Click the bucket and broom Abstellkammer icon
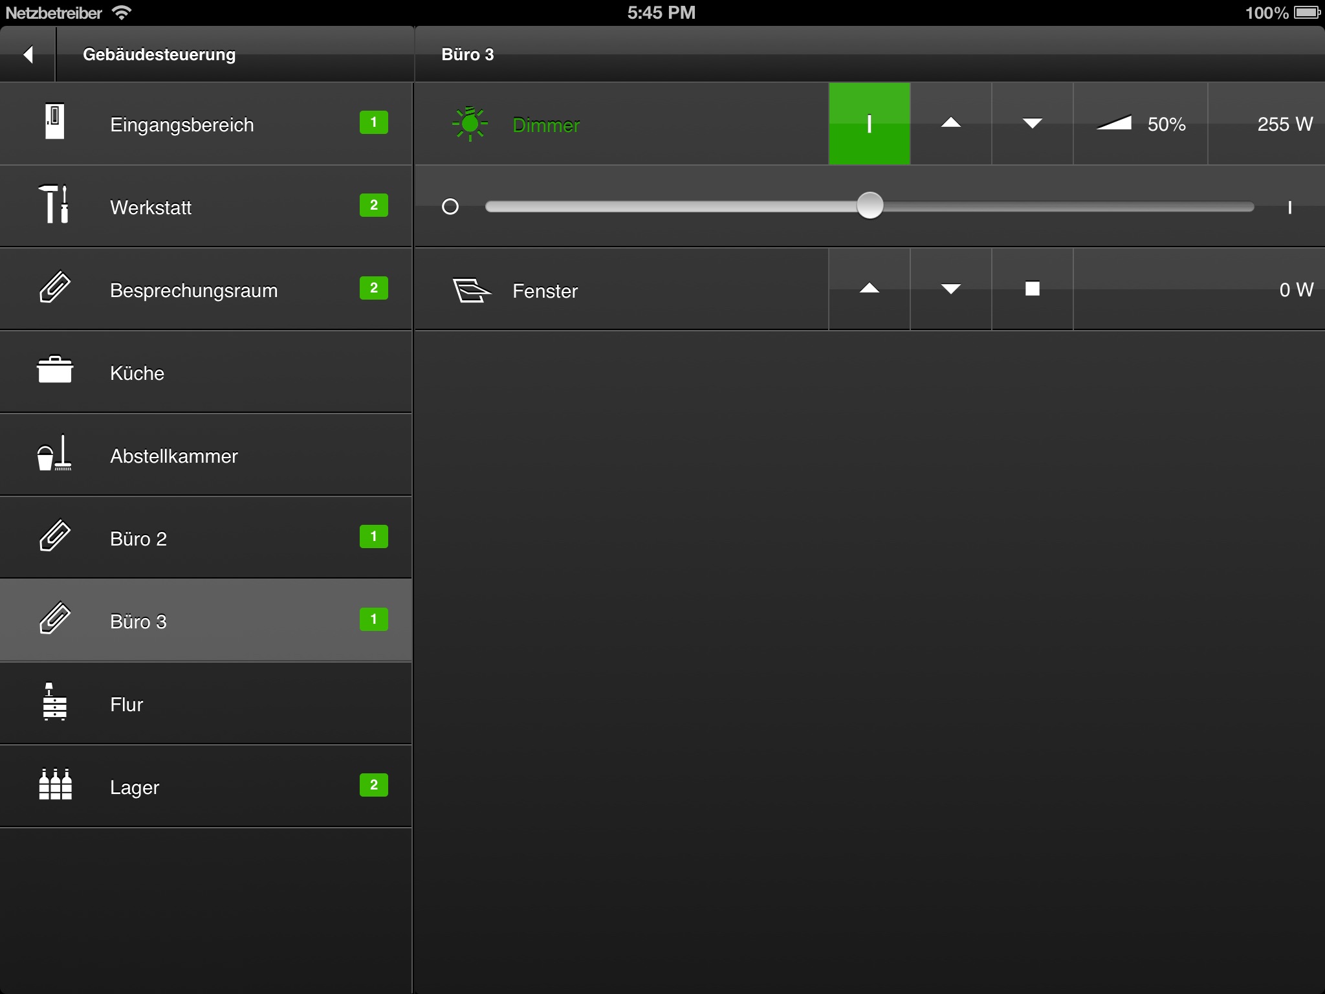Viewport: 1325px width, 994px height. [54, 452]
